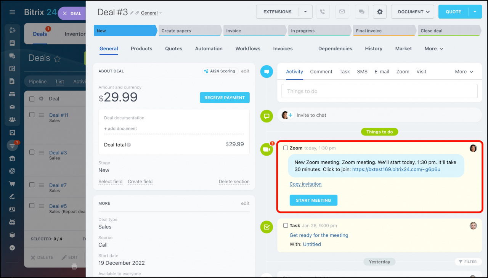Expand the More tabs menu
The width and height of the screenshot is (488, 278).
434,48
